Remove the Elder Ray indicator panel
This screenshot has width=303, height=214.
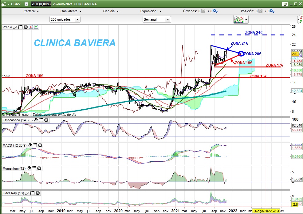pos(38,193)
